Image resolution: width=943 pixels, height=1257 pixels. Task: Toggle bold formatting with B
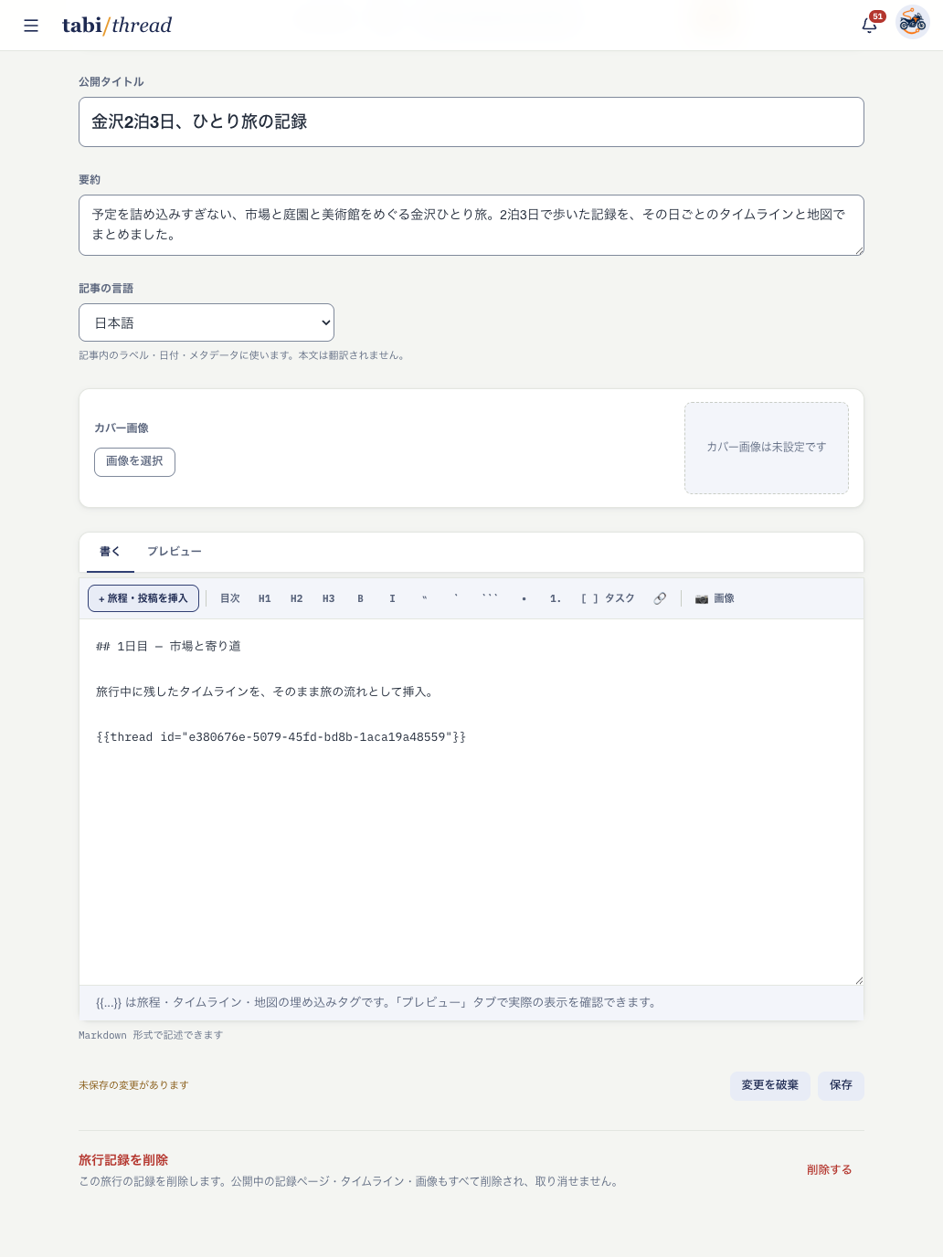point(361,598)
